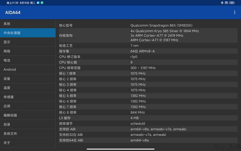Screen dimensions: 241x151
Task: Open the 电池 section
Action: [28, 60]
